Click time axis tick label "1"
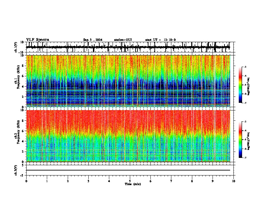This screenshot has height=203, width=263. [47, 181]
